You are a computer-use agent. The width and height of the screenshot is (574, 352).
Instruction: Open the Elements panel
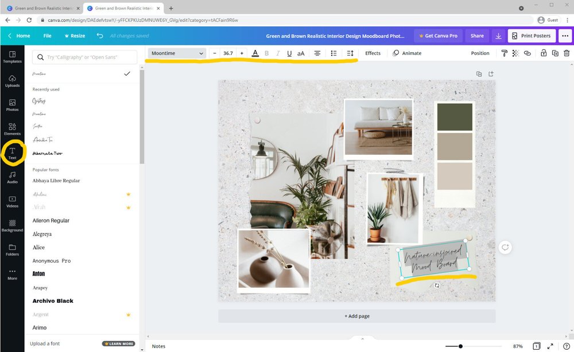coord(12,128)
